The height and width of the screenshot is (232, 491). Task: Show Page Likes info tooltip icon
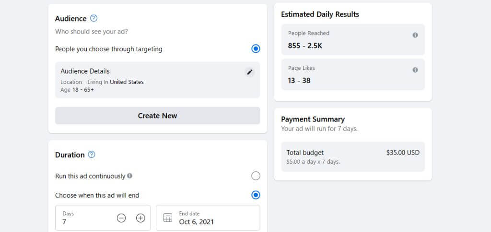tap(415, 70)
